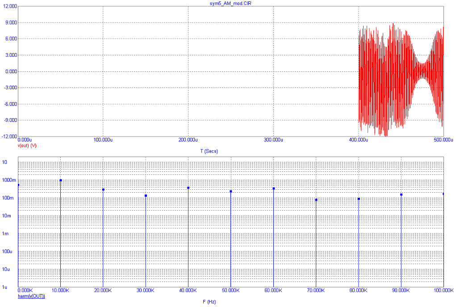This screenshot has height=307, width=456.
Task: Click the 80.000K frequency axis label
Action: [x=358, y=290]
